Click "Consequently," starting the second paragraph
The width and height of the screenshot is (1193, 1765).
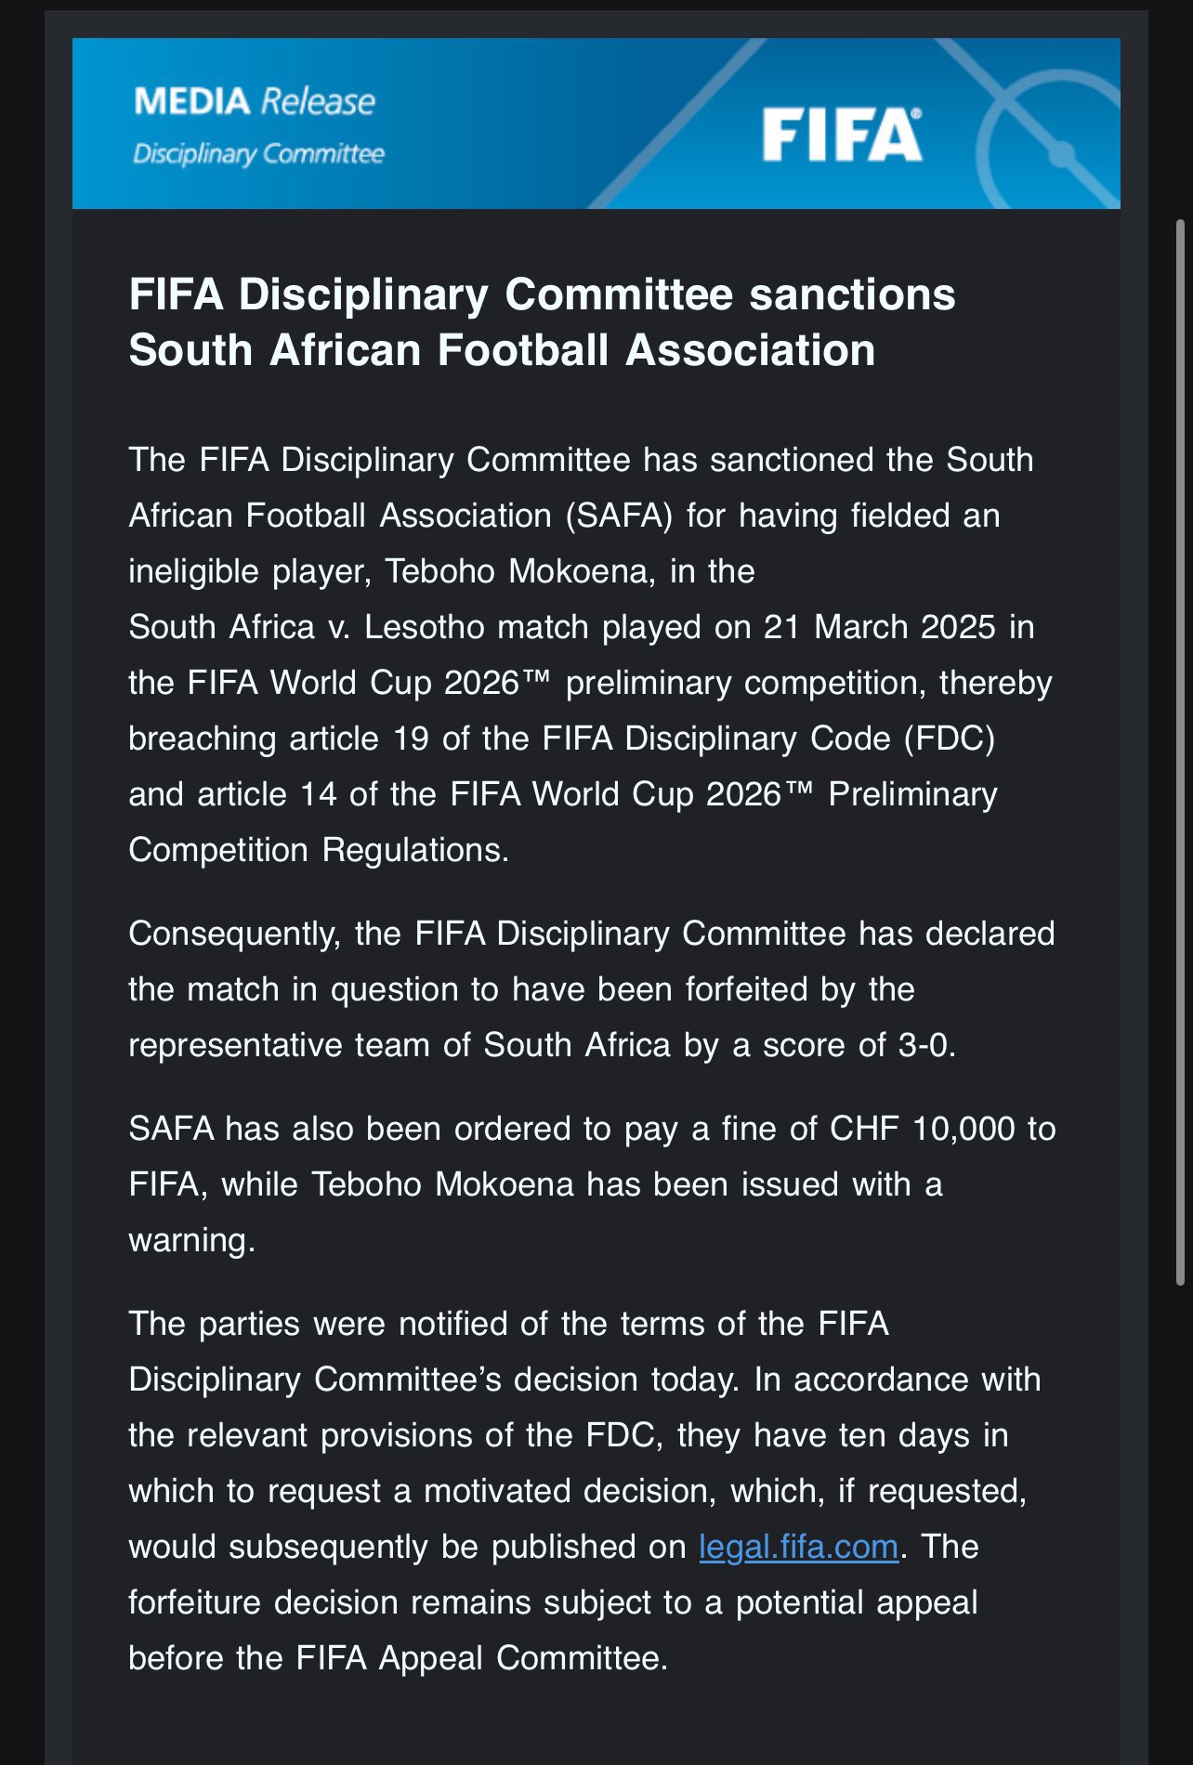(234, 934)
